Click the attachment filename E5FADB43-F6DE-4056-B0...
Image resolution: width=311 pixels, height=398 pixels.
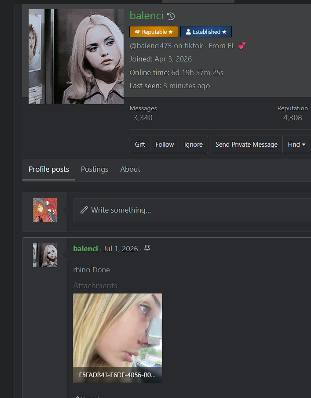click(x=117, y=375)
